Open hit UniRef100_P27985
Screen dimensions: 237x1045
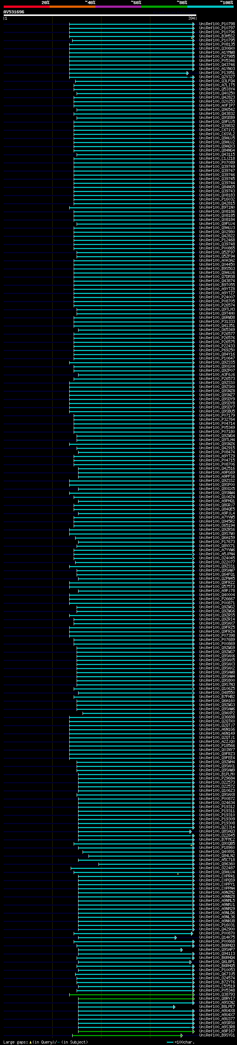217,56
